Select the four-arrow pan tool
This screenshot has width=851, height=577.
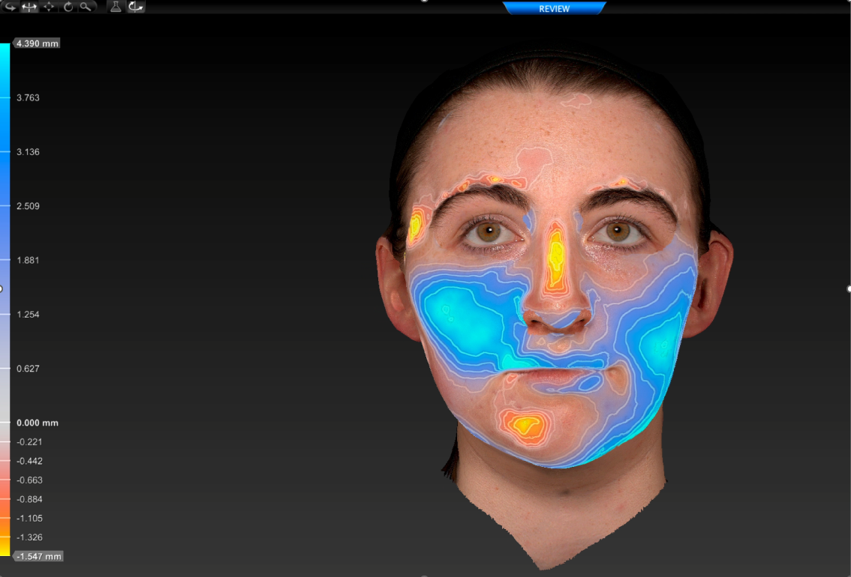tap(50, 7)
